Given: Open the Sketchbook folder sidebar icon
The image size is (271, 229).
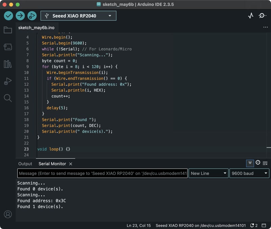Looking at the screenshot, I should click(8, 30).
